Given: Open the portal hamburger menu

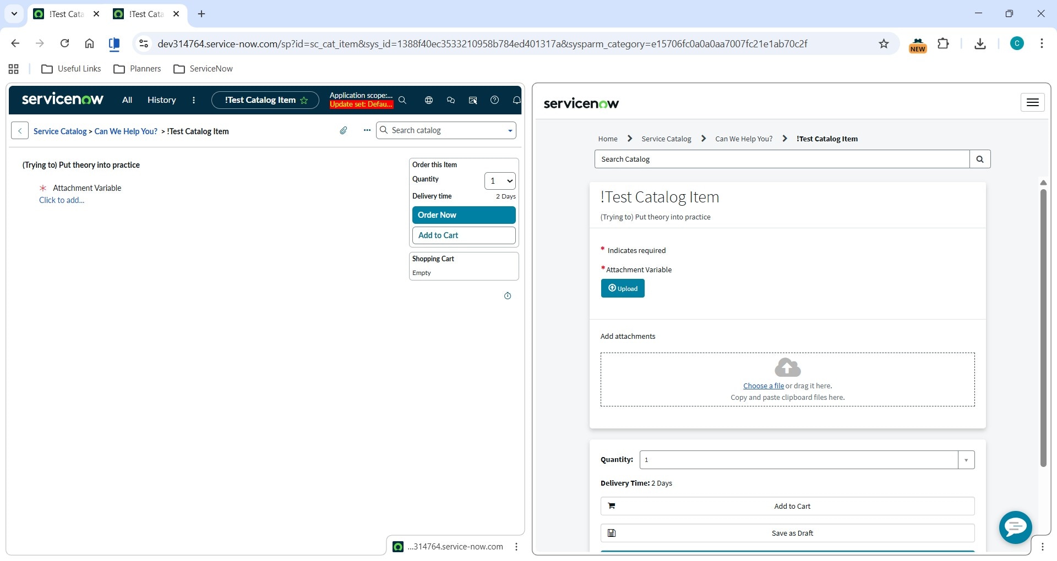Looking at the screenshot, I should tap(1032, 102).
